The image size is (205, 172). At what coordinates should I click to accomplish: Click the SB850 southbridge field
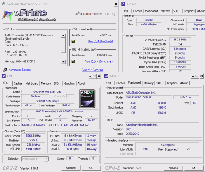pyautogui.click(x=162, y=108)
